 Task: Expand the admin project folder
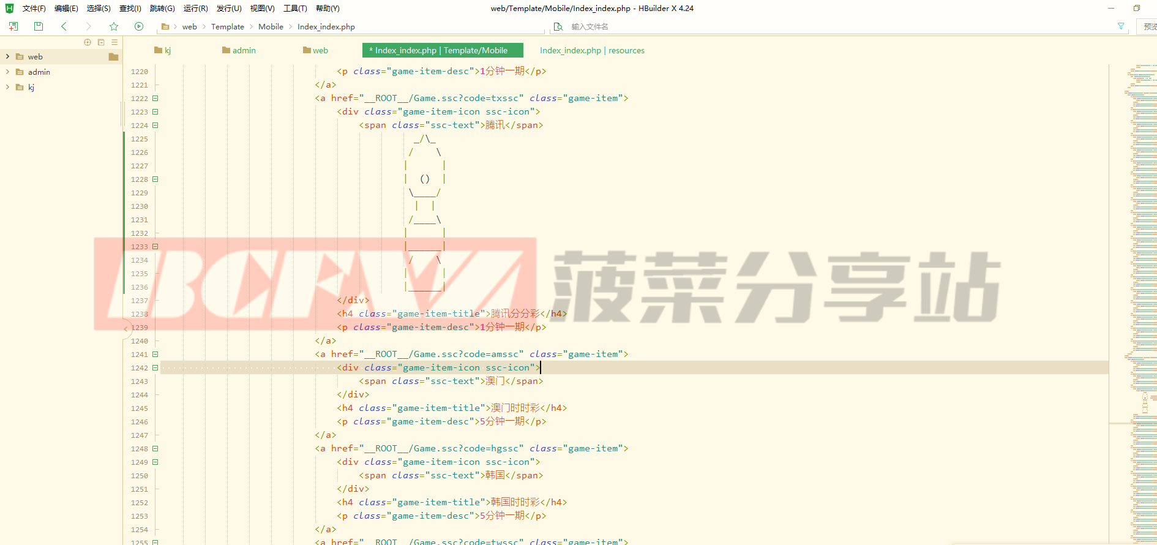tap(7, 72)
